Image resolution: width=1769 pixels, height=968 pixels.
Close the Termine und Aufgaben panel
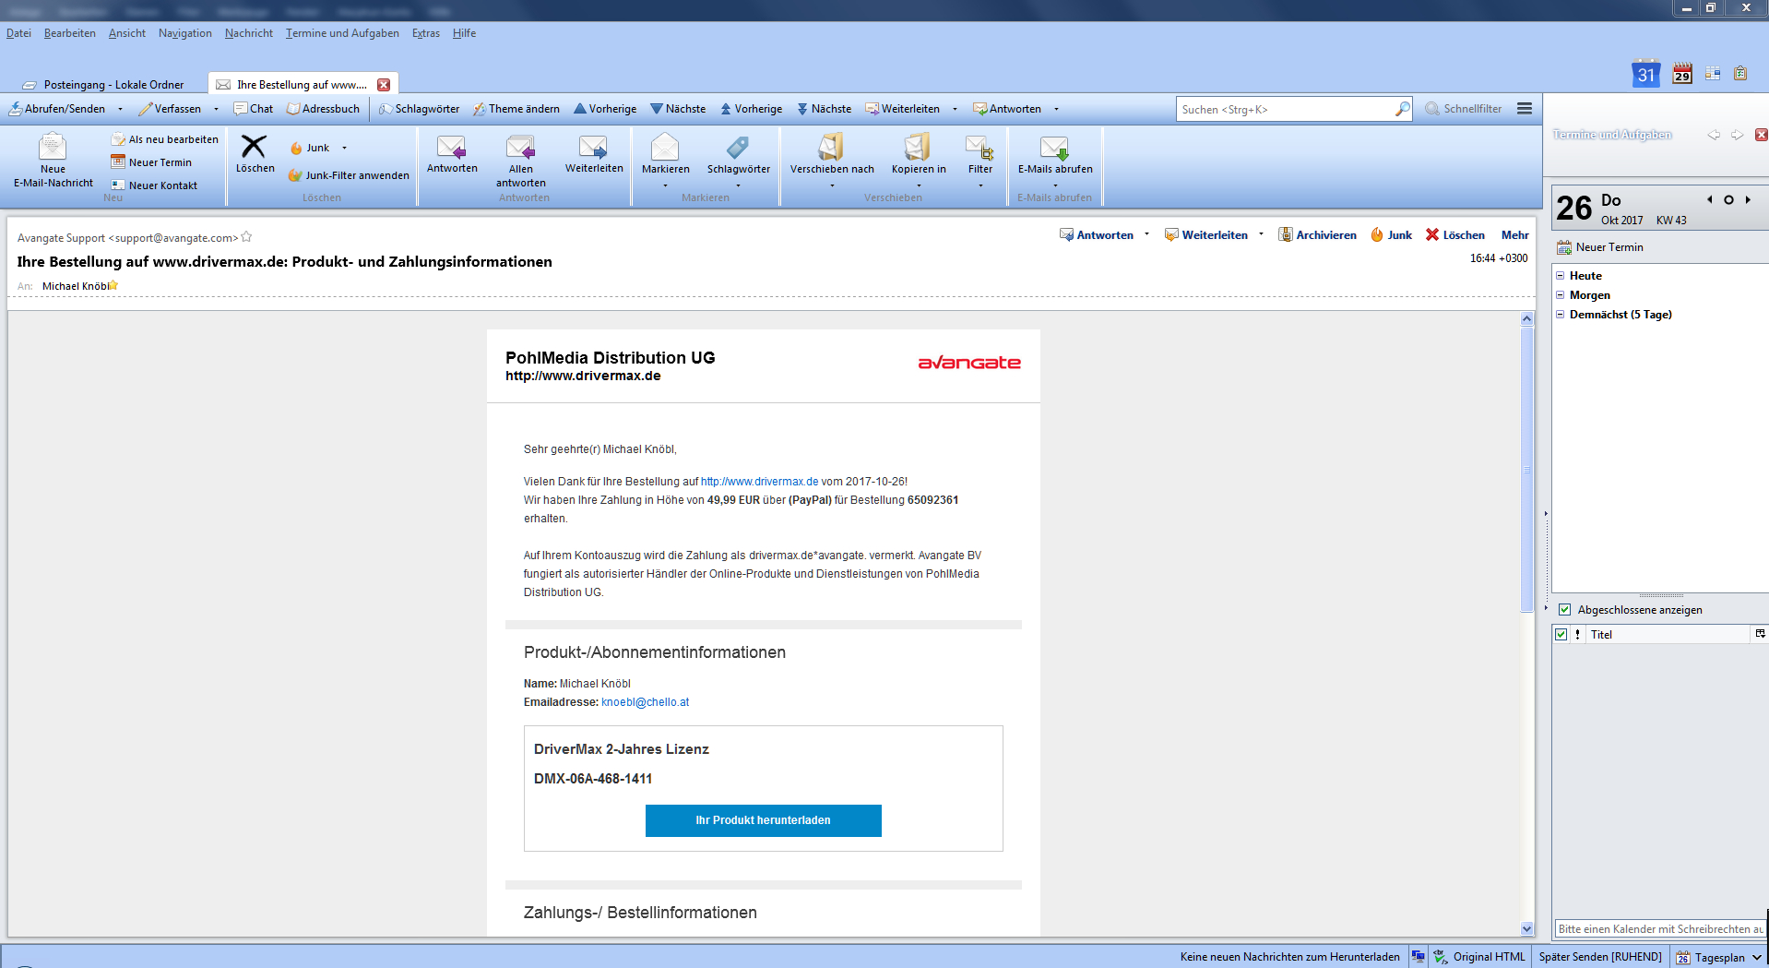(x=1761, y=135)
